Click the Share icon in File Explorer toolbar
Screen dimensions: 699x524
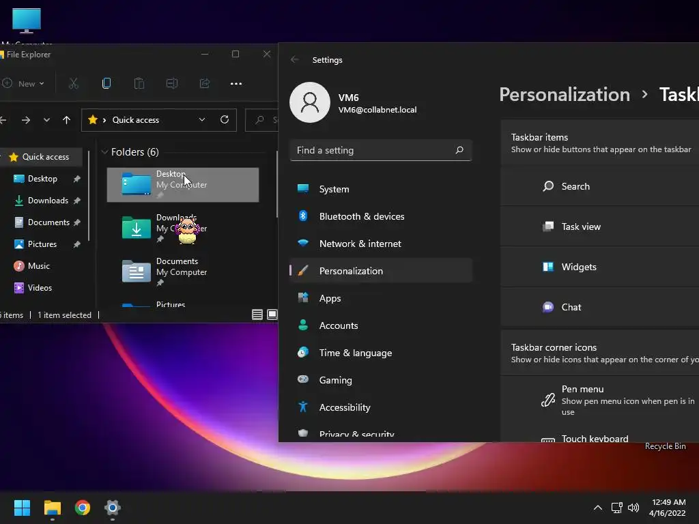[x=205, y=83]
